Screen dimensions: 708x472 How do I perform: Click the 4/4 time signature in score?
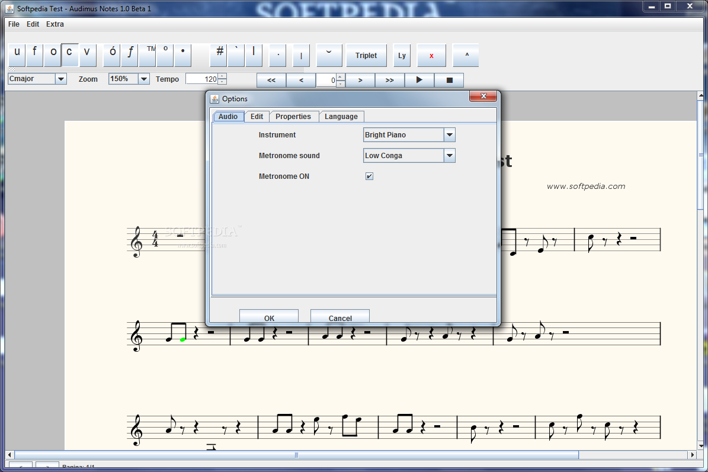pyautogui.click(x=155, y=239)
